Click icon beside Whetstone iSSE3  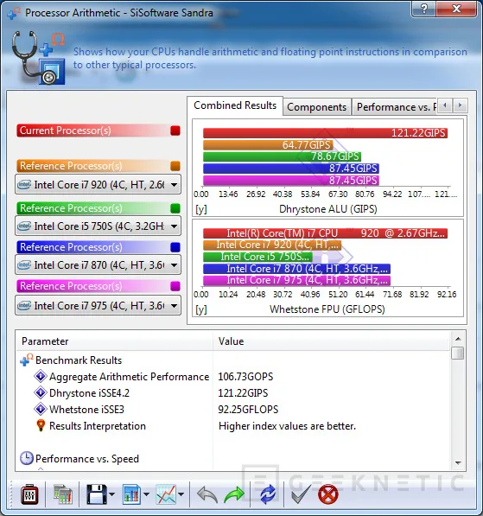point(40,409)
